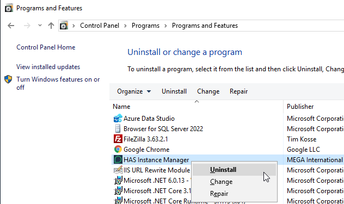The width and height of the screenshot is (344, 204).
Task: Click the forward navigation arrow
Action: [x=27, y=26]
